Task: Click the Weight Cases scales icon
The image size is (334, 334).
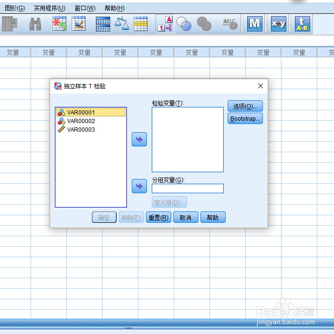Action: 122,24
